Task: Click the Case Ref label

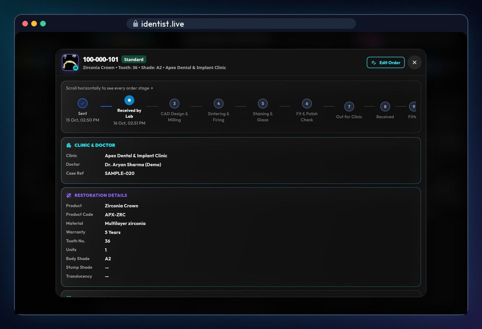Action: [75, 173]
